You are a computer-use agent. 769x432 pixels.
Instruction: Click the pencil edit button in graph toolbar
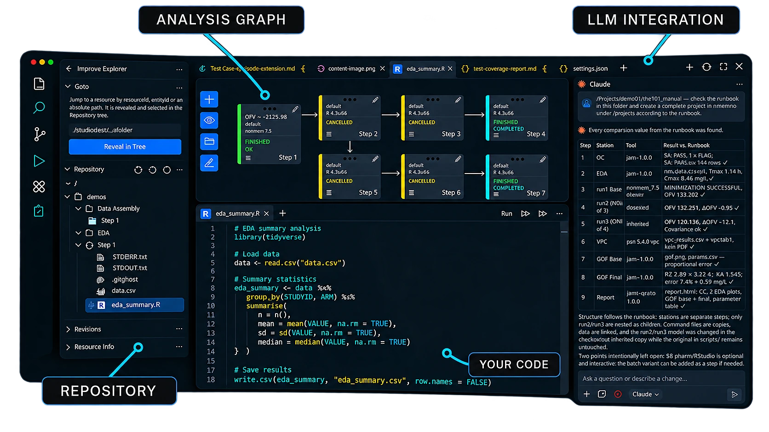209,163
